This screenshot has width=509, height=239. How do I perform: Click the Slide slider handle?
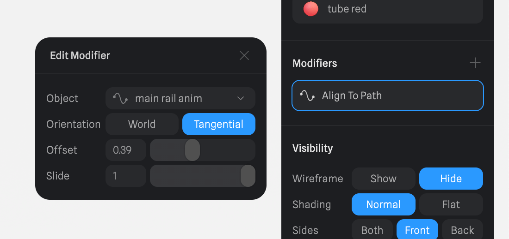248,176
